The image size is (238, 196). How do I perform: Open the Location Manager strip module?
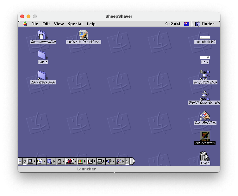click(71, 161)
